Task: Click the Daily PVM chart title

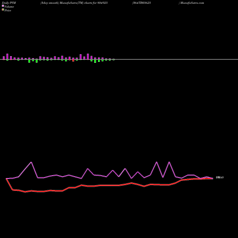Action: point(9,3)
